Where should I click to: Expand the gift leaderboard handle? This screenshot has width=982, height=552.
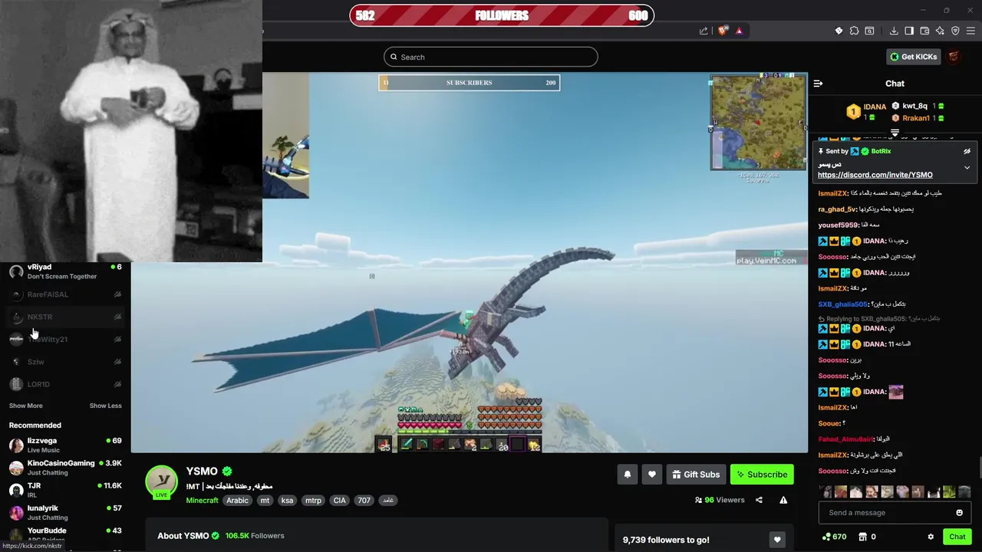pos(895,133)
